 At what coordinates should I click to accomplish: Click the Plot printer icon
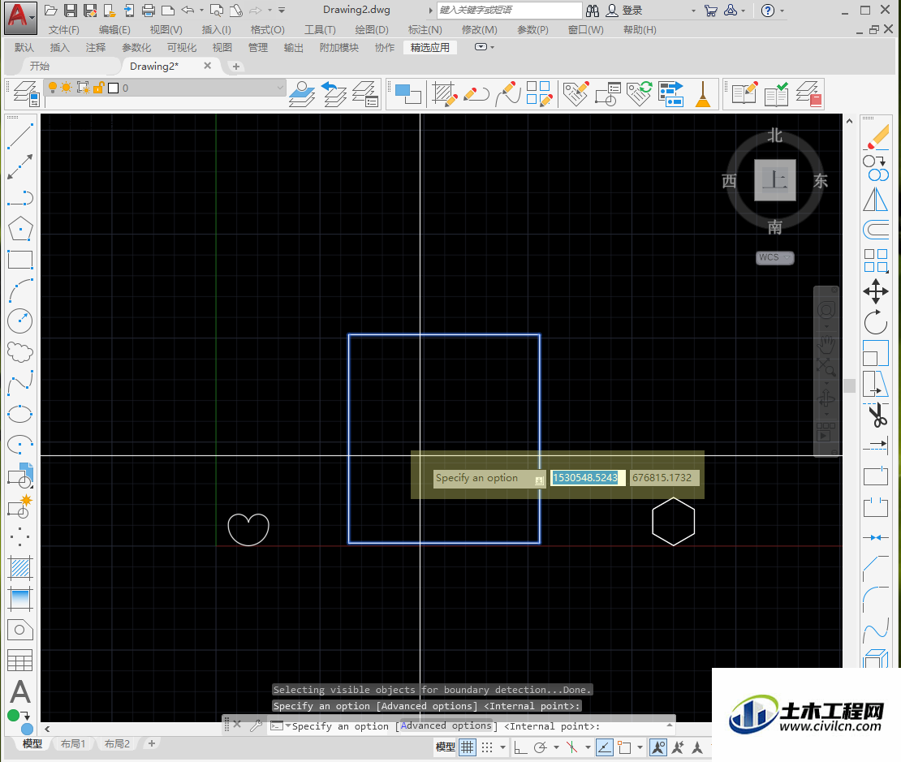click(149, 11)
